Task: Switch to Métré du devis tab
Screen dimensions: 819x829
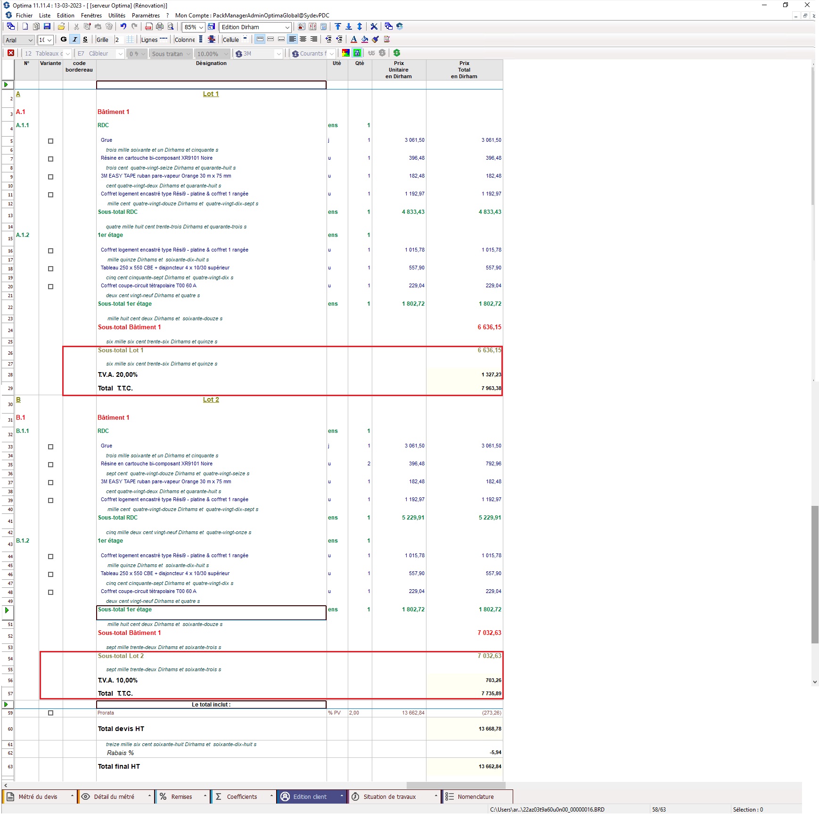Action: 40,796
